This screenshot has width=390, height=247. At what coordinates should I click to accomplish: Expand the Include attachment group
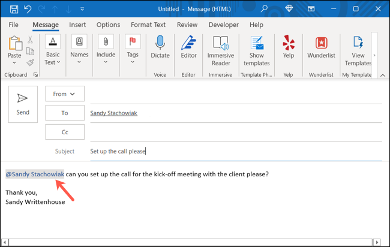[106, 50]
